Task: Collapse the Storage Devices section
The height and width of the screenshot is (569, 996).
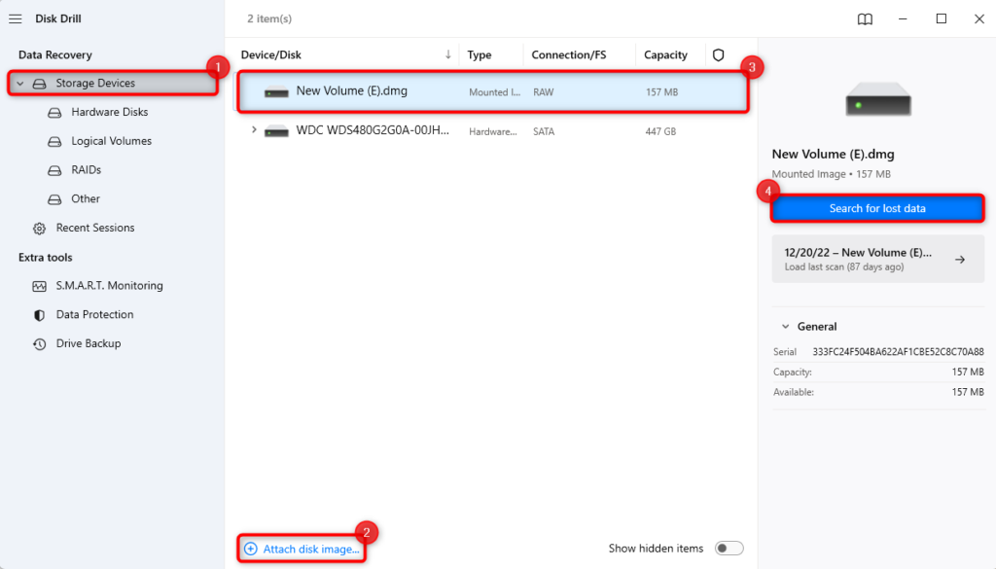Action: [x=20, y=83]
